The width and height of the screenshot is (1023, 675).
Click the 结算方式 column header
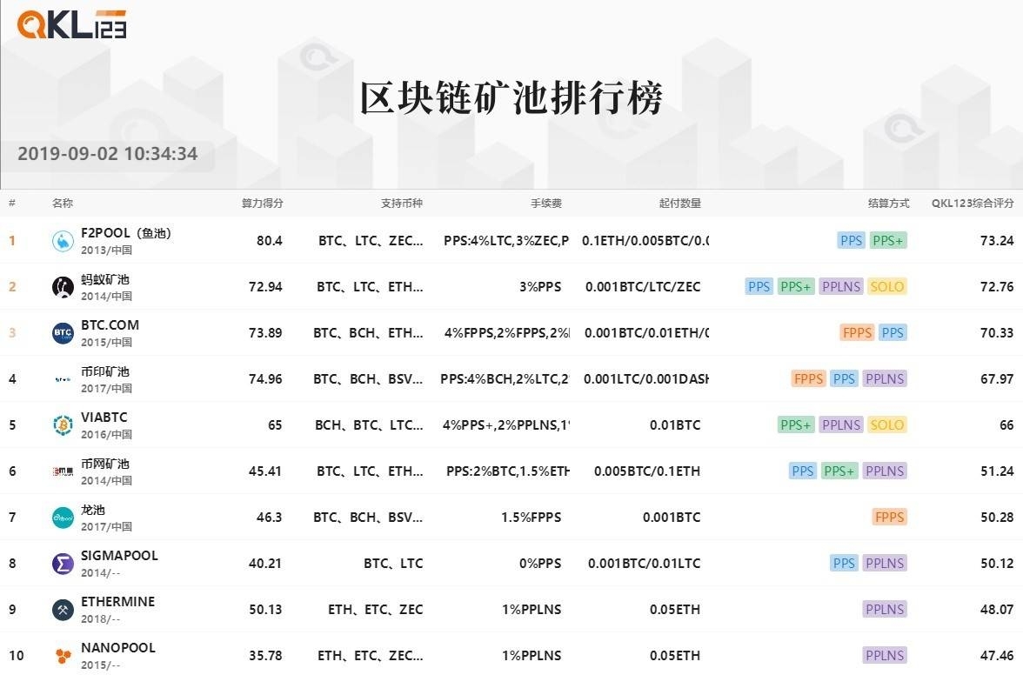(x=889, y=203)
